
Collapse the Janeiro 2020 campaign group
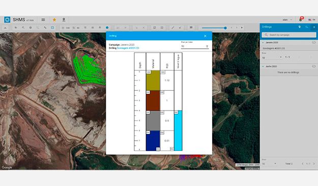point(263,43)
